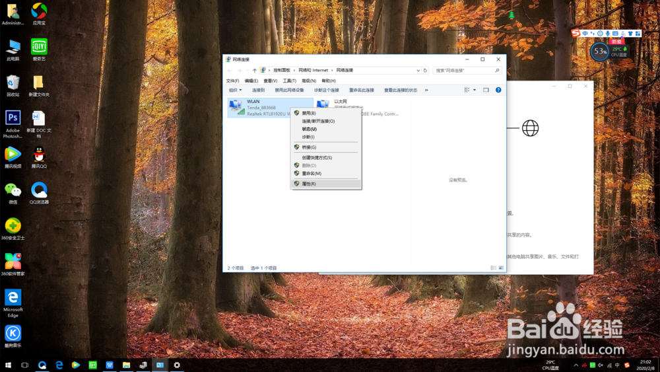Toggle the preview pane icon
The image size is (660, 372).
(486, 90)
